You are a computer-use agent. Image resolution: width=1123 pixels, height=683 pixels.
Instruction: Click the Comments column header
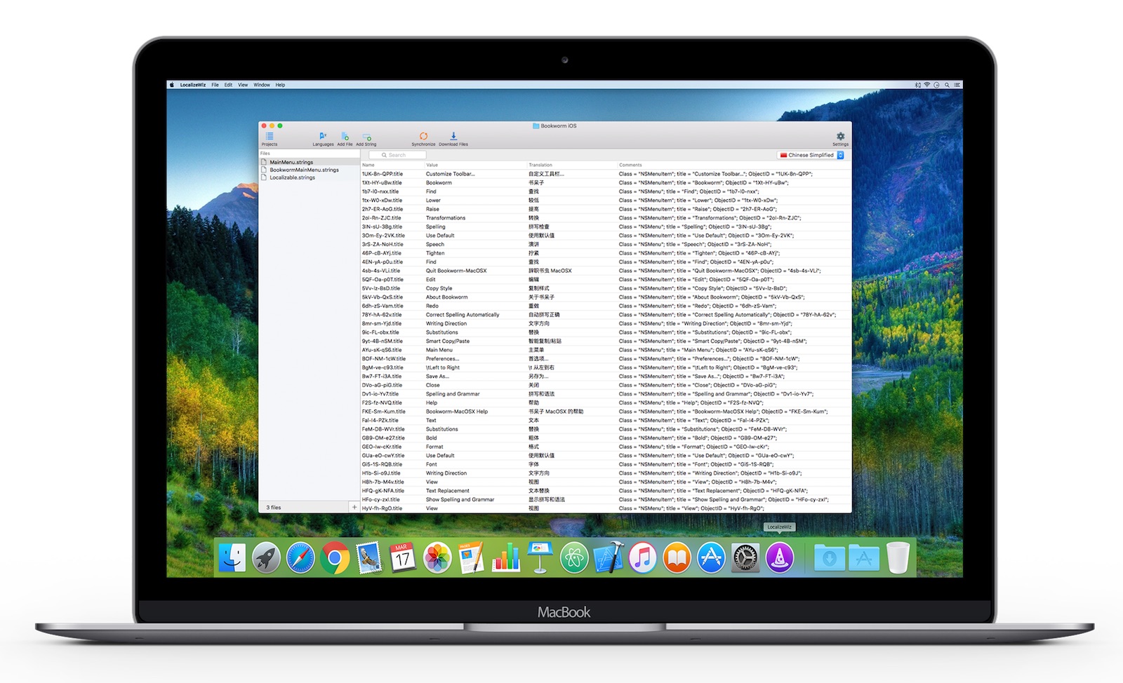(x=630, y=165)
